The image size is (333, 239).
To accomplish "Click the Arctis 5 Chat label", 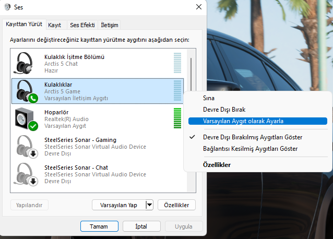I will pos(61,64).
